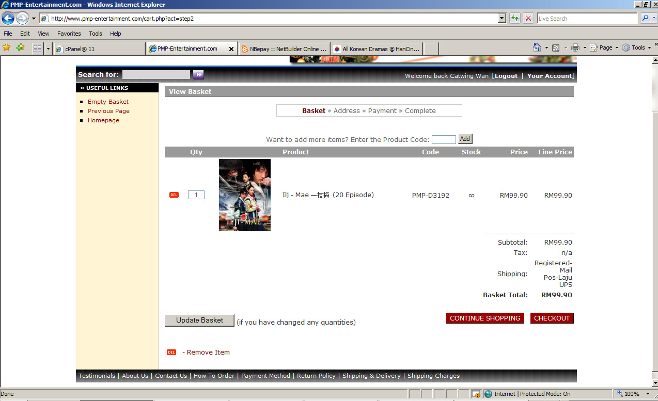This screenshot has width=658, height=401.
Task: Click the browser Back arrow button
Action: (x=8, y=19)
